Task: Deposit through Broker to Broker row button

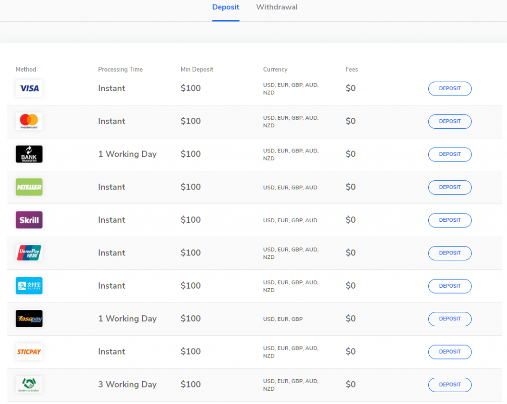Action: [x=450, y=385]
